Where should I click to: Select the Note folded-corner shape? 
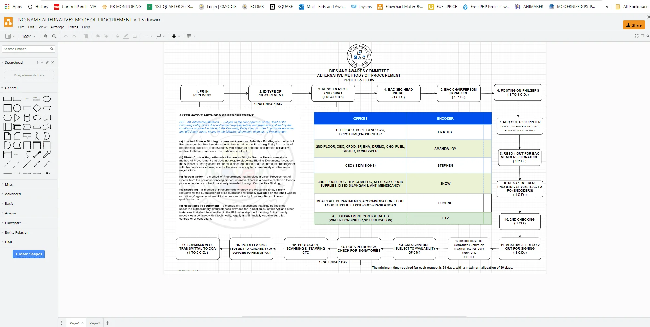(7, 136)
